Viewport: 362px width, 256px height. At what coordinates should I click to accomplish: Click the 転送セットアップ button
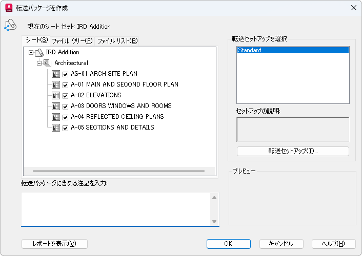[293, 151]
